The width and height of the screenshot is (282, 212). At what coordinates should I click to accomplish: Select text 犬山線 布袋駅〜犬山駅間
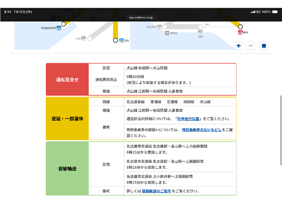(x=147, y=68)
